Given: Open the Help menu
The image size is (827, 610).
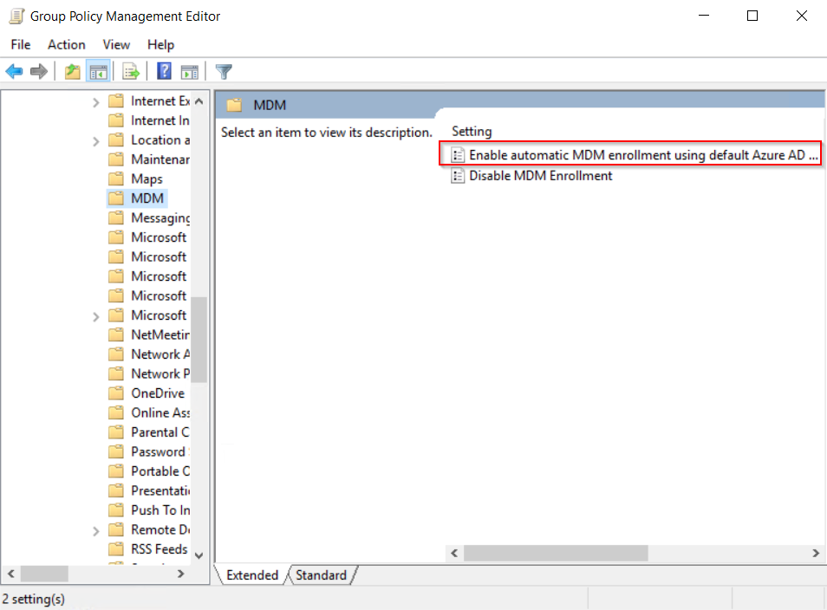Looking at the screenshot, I should [x=161, y=45].
